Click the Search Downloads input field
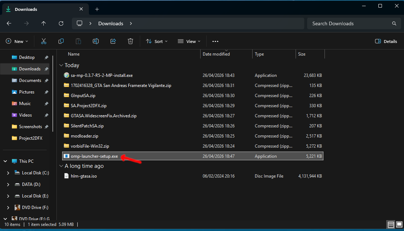 pos(354,23)
